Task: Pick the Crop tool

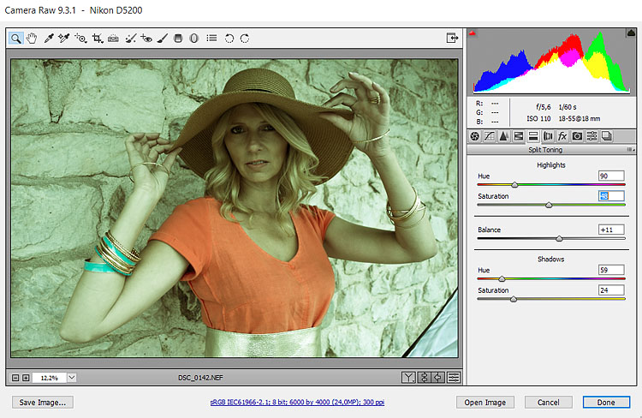Action: [x=97, y=38]
